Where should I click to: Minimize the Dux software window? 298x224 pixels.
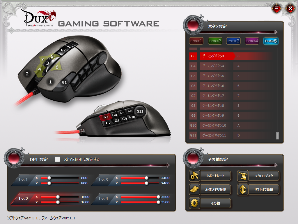pos(276,8)
